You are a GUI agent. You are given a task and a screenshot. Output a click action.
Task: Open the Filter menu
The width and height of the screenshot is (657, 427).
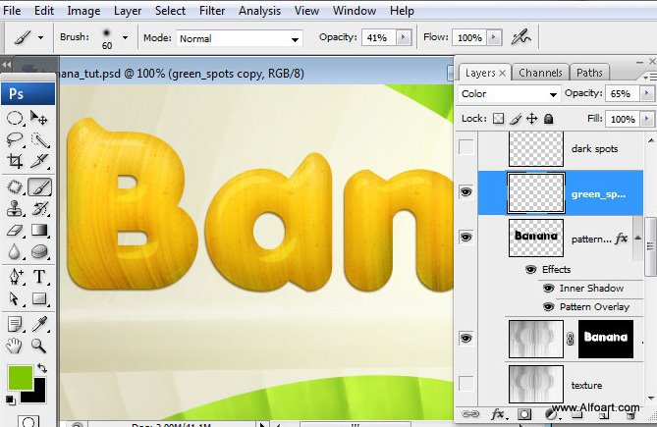pos(212,11)
